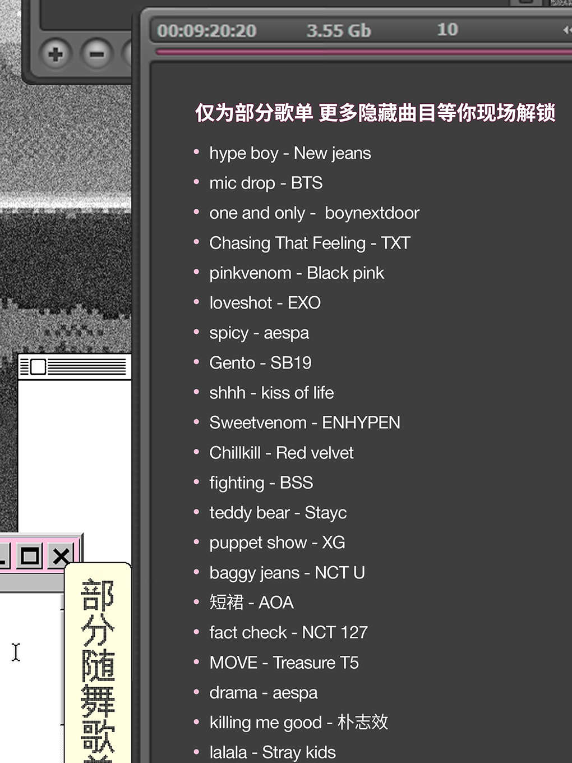Click the number 10 in the header

click(448, 29)
